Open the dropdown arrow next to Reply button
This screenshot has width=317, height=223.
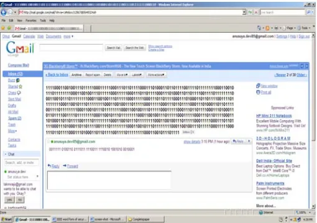pos(249,141)
